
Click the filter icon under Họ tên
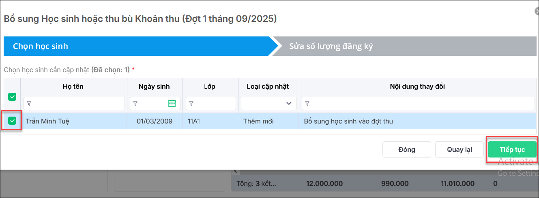click(29, 104)
